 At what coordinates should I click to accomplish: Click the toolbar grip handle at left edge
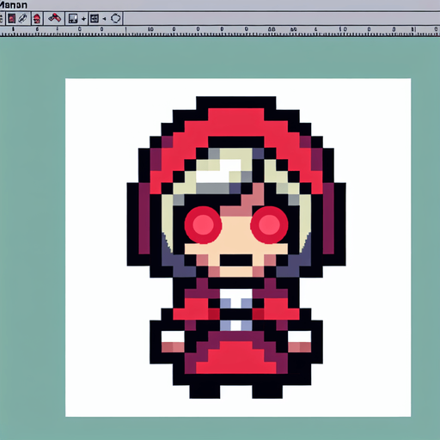[1, 19]
